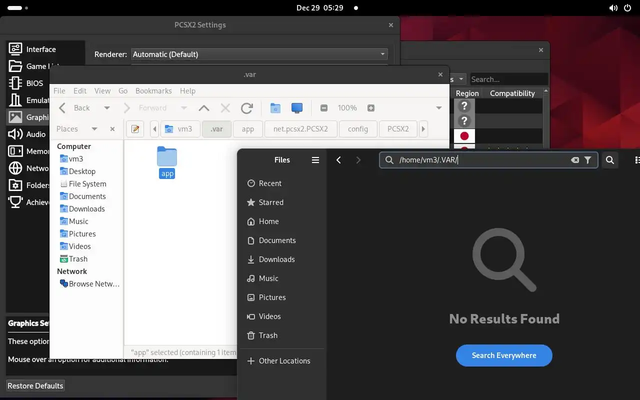The height and width of the screenshot is (400, 640).
Task: Open Desktop in Places sidebar
Action: pos(82,171)
